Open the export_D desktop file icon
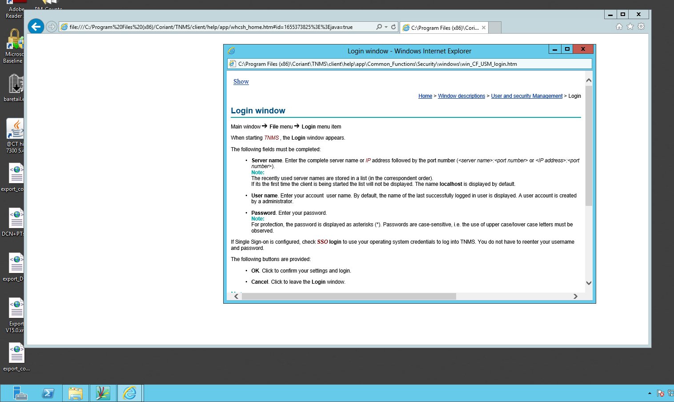Screen dimensions: 674x402 click(14, 267)
